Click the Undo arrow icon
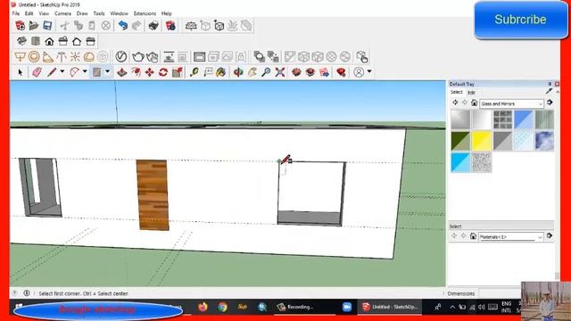571x321 pixels. click(x=123, y=26)
